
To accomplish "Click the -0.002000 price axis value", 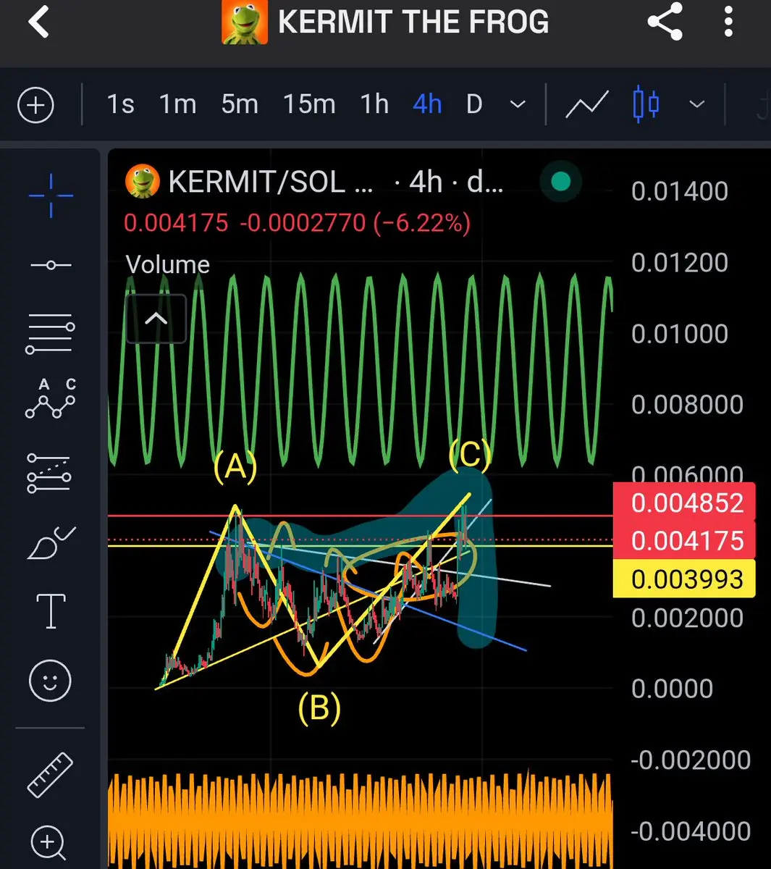I will point(691,760).
